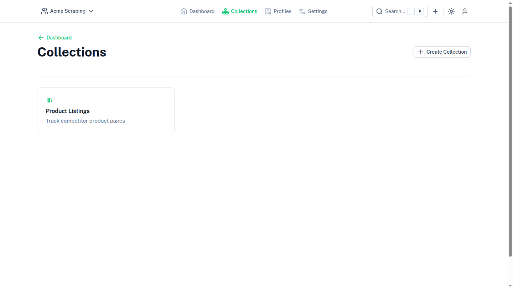Open the user account icon menu
The width and height of the screenshot is (513, 289).
[465, 11]
